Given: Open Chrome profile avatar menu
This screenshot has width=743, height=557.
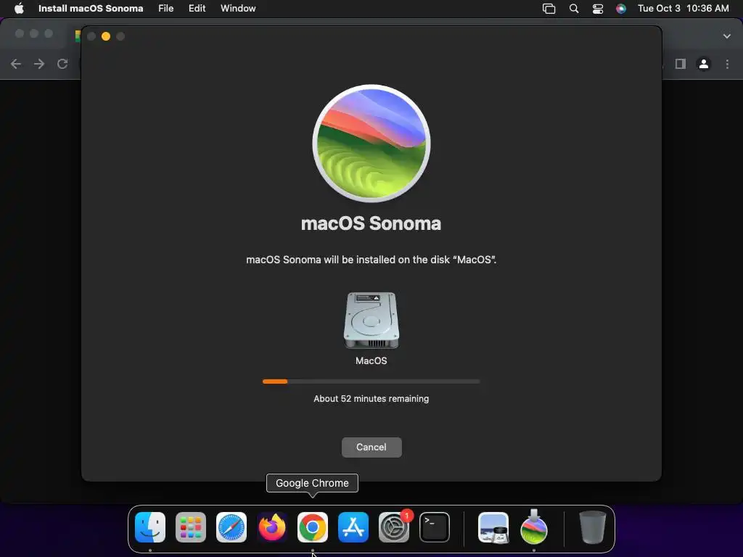Looking at the screenshot, I should point(704,64).
